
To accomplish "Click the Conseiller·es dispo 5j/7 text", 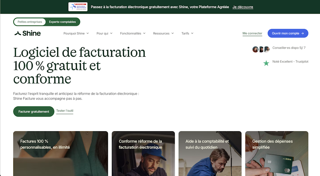I will tap(289, 48).
